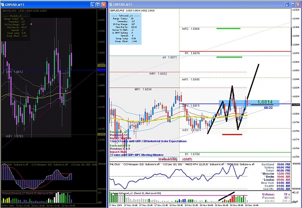Click '30 Day Range: 107' in the blue info panel
Image resolution: width=302 pixels, height=208 pixels.
pos(124,25)
